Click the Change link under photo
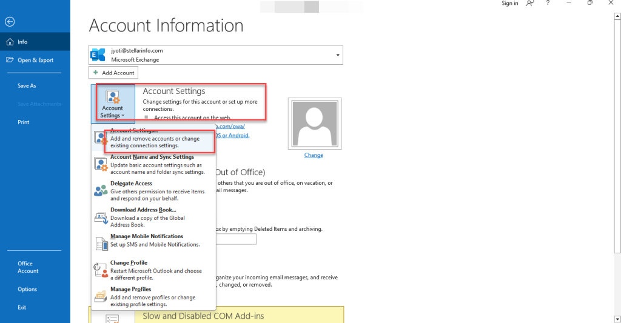621x323 pixels. (314, 155)
